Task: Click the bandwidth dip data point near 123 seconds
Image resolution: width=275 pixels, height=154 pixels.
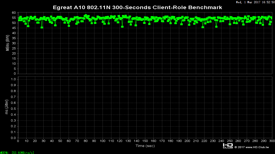Action: point(122,27)
